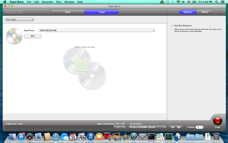Screen dimensions: 228x143
Task: Open the Window menu
Action: (69, 2)
